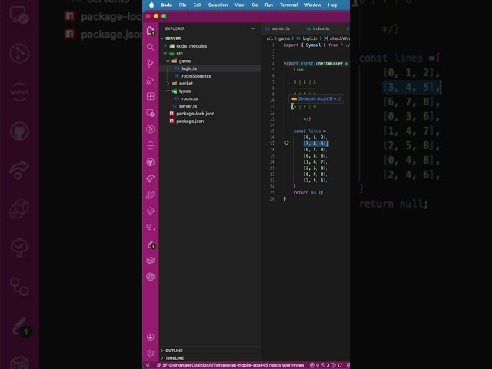Click the '[0, 1, 2],' array on line 16
Screen dimensions: 492x369
[316, 137]
